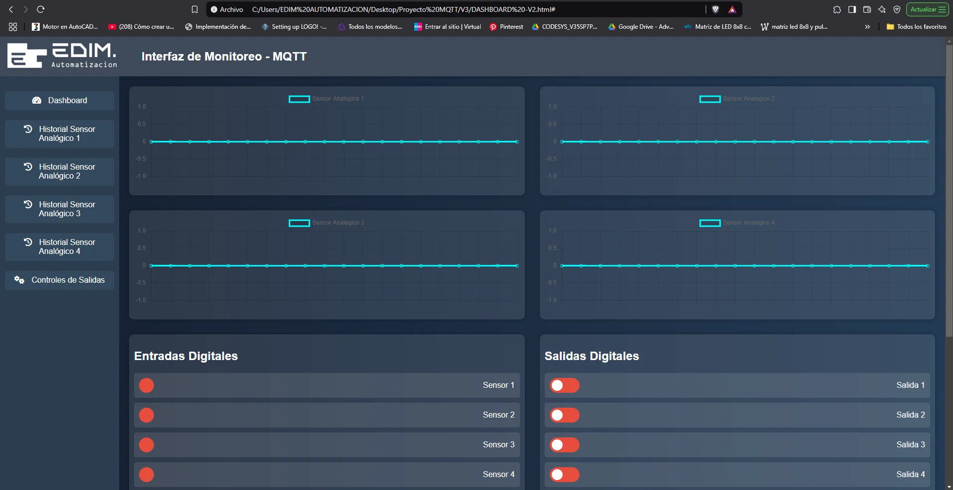The height and width of the screenshot is (490, 953).
Task: Open Historial Sensor Analógico 2
Action: [x=60, y=172]
